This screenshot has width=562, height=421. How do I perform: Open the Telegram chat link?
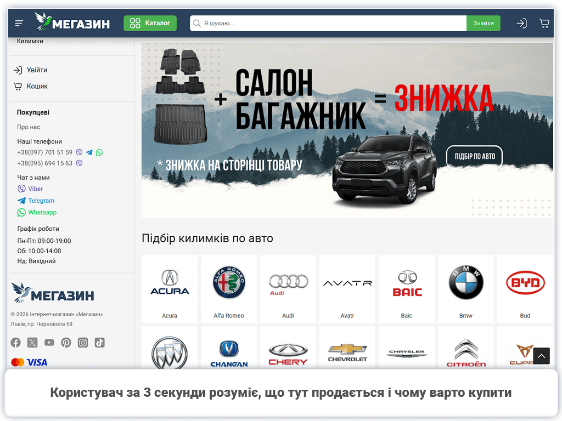pyautogui.click(x=36, y=201)
